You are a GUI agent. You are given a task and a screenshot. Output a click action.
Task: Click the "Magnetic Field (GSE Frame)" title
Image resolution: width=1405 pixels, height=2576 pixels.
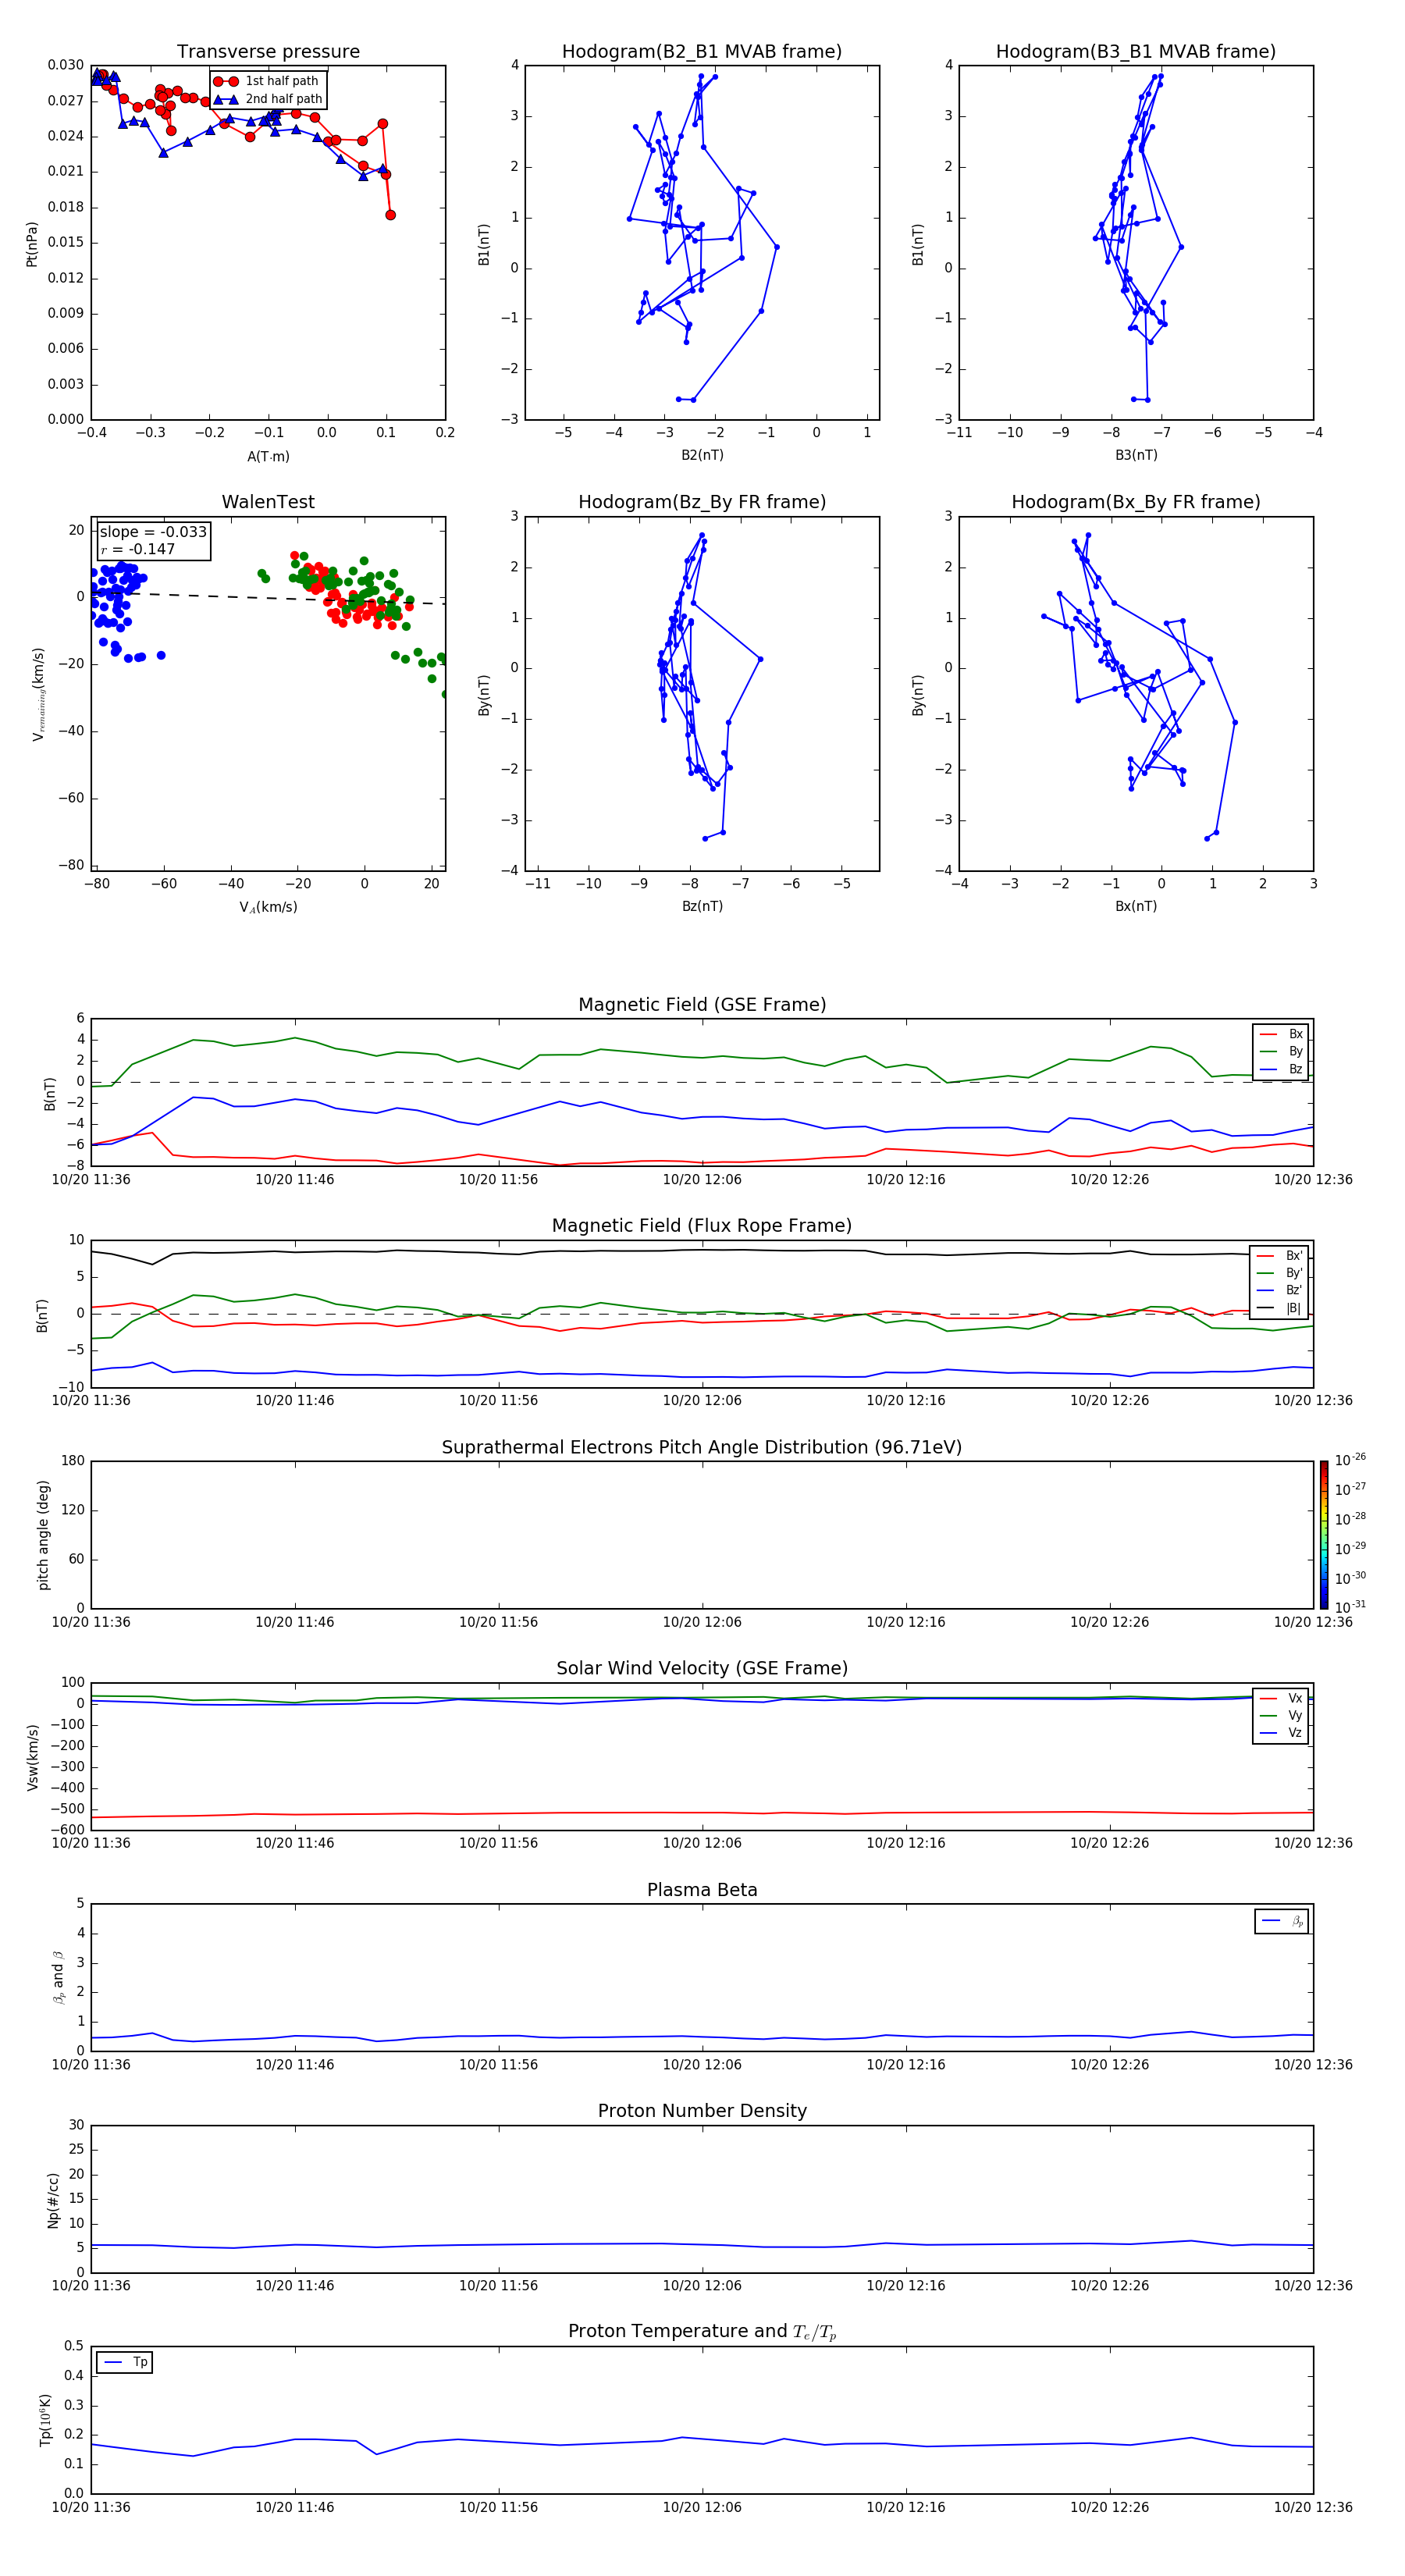pyautogui.click(x=702, y=1005)
